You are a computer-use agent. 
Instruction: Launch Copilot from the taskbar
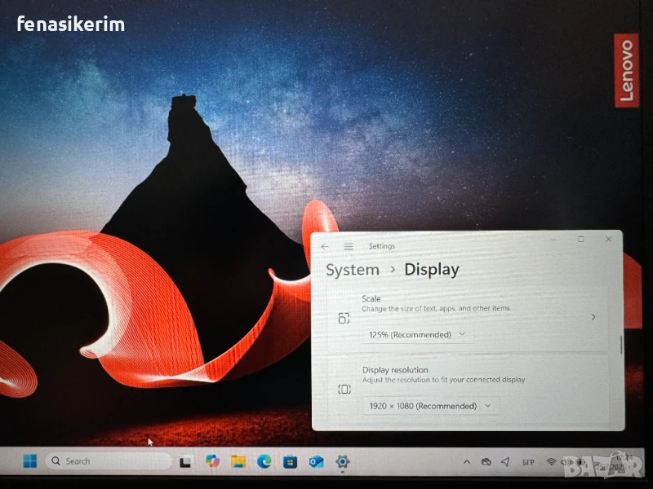click(212, 461)
